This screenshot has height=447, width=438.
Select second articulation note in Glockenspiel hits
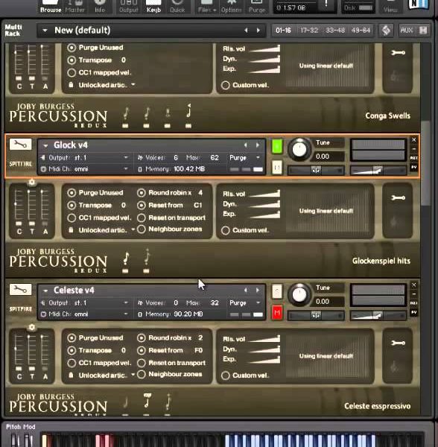pyautogui.click(x=147, y=261)
